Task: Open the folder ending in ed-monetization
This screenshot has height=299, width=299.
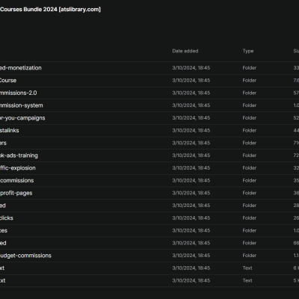Action: (x=21, y=68)
